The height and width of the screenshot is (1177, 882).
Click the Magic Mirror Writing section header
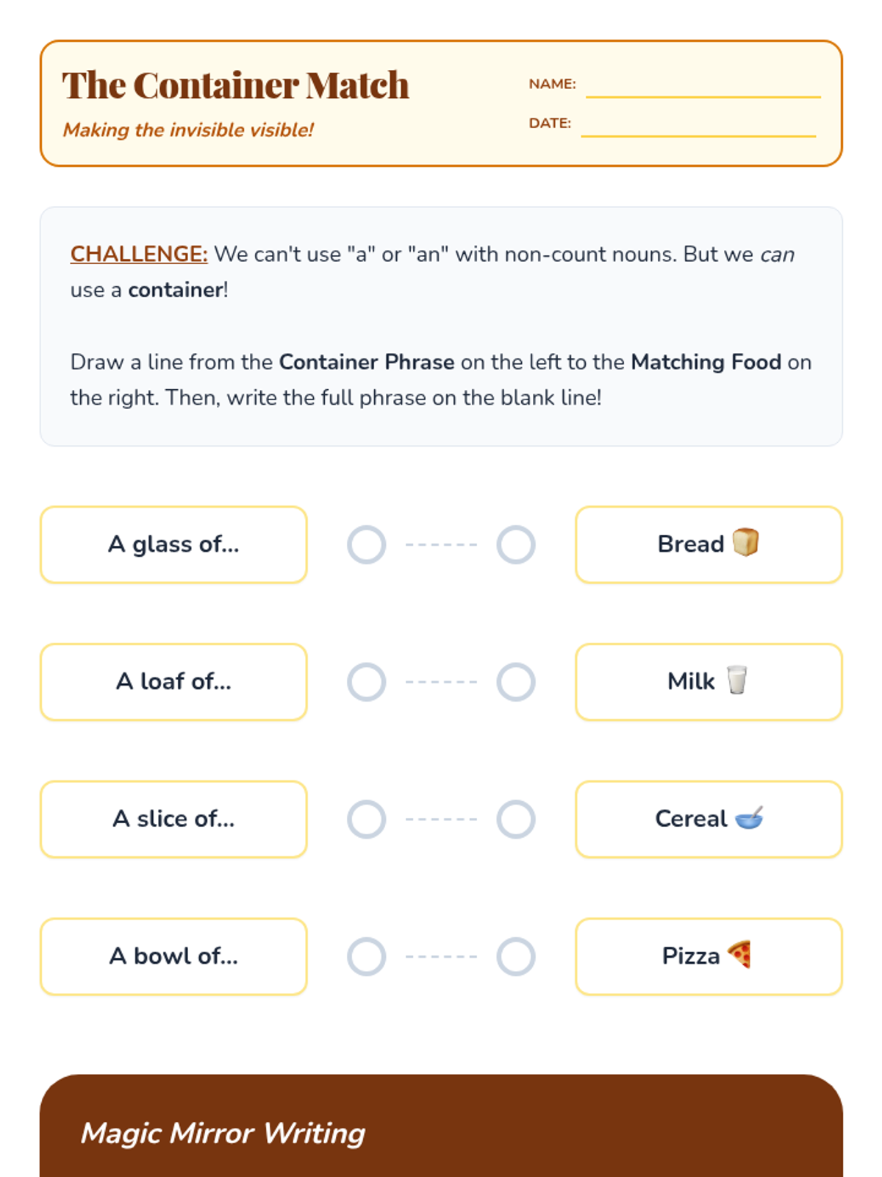point(223,1133)
